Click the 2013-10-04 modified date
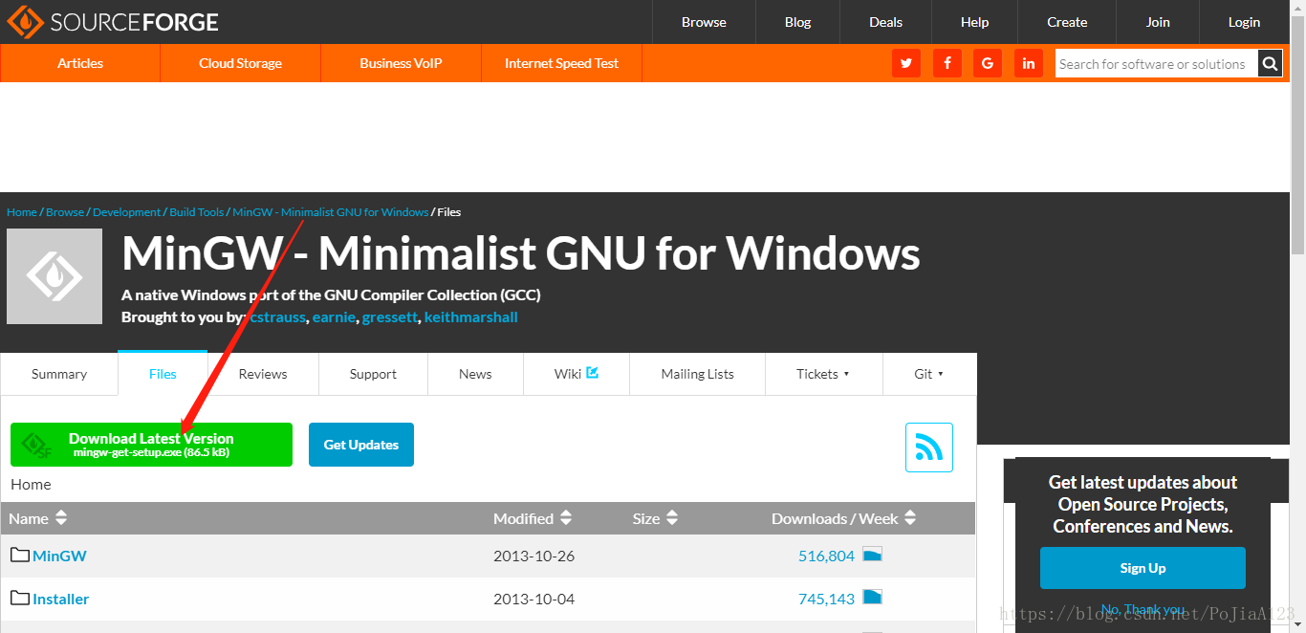1306x633 pixels. click(x=533, y=599)
